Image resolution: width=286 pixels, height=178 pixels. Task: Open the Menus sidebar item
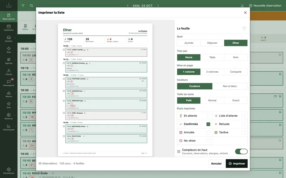pos(9,94)
